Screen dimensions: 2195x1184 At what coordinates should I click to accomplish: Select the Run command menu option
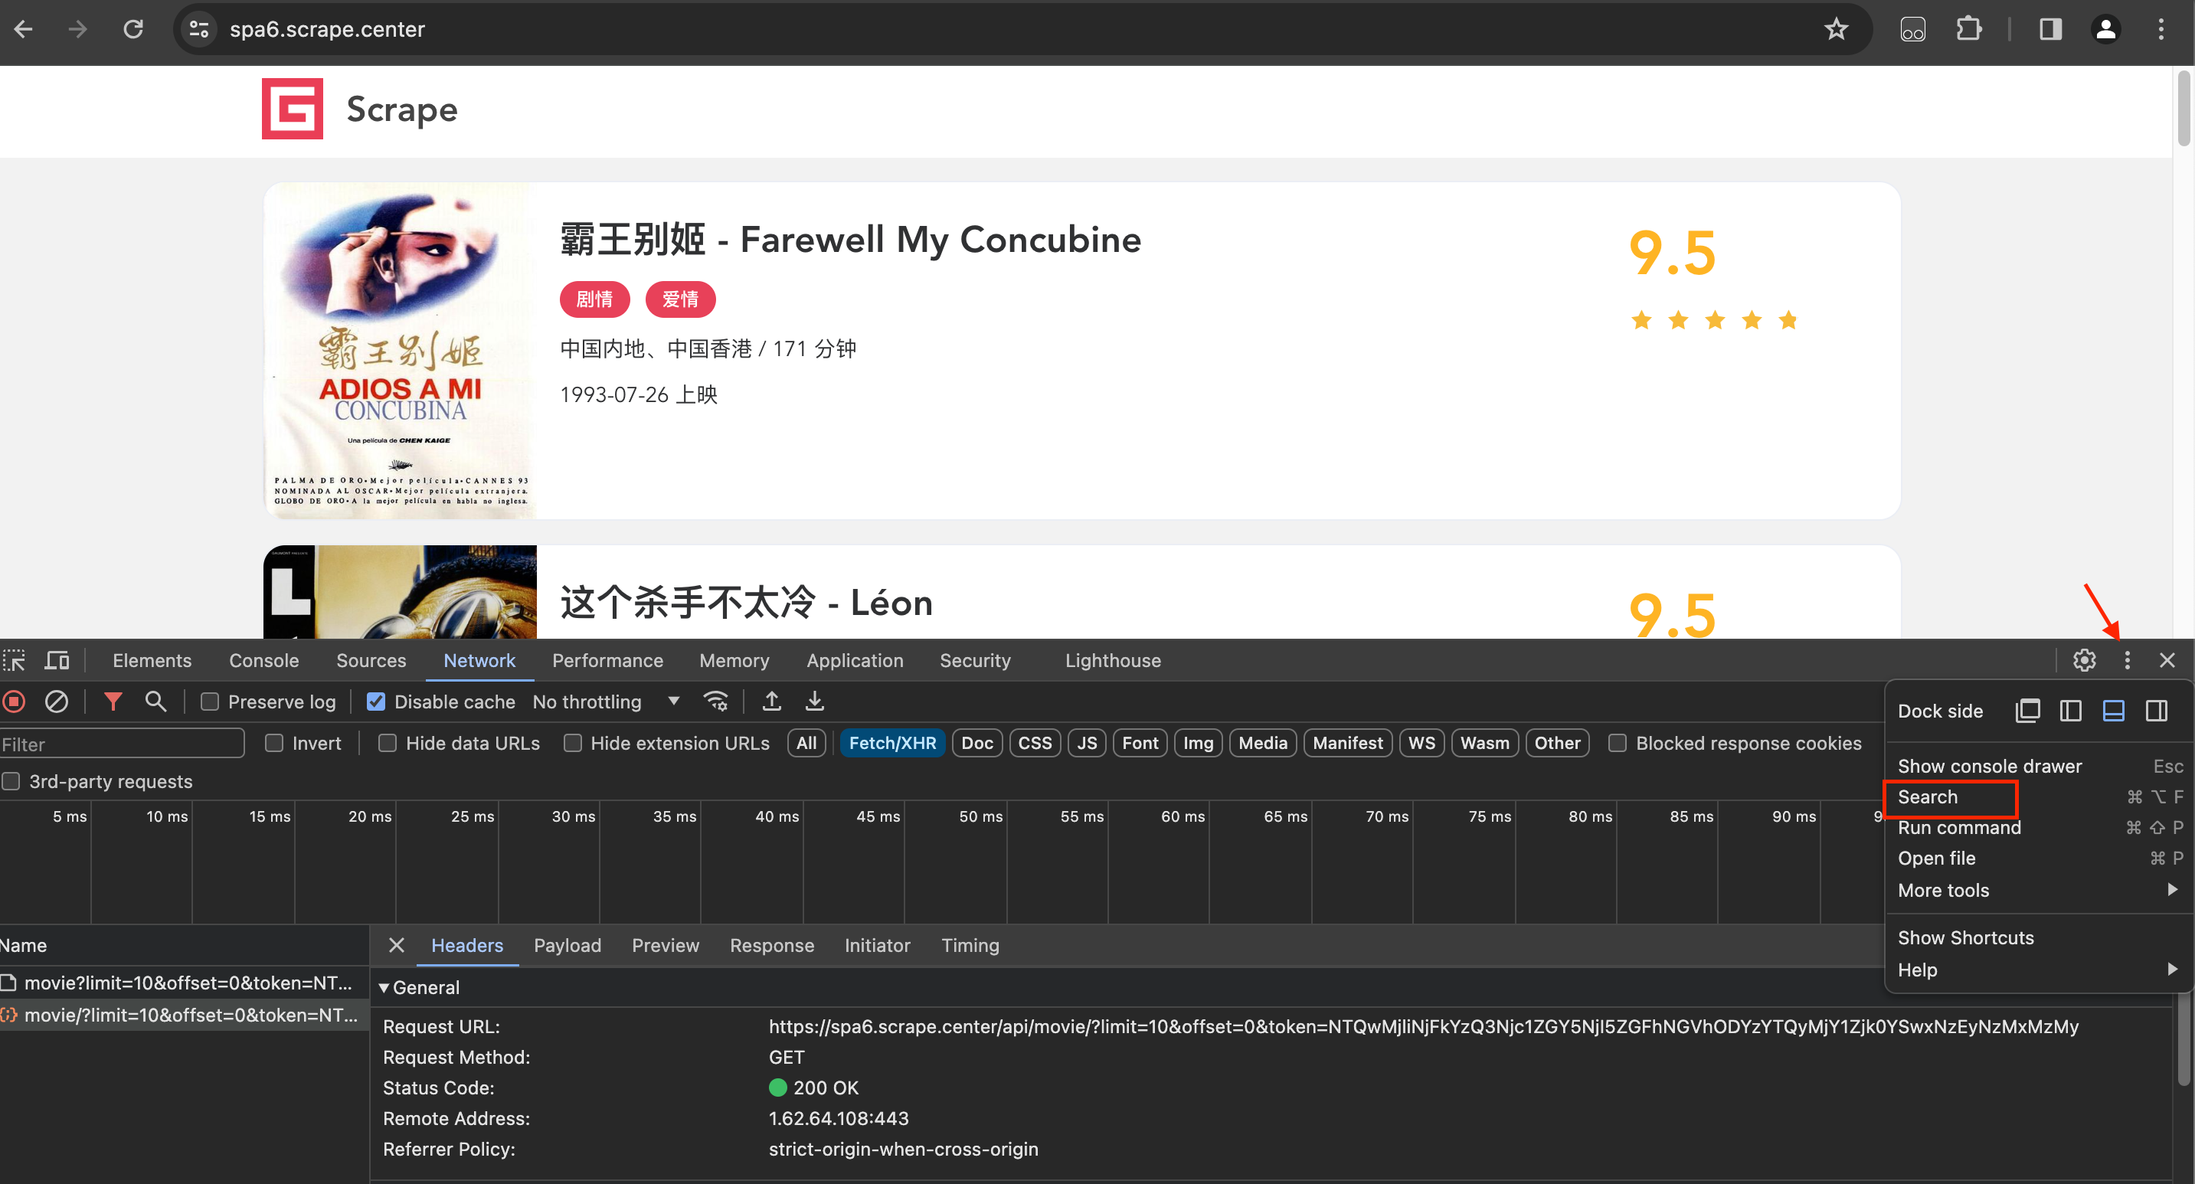pos(1959,827)
